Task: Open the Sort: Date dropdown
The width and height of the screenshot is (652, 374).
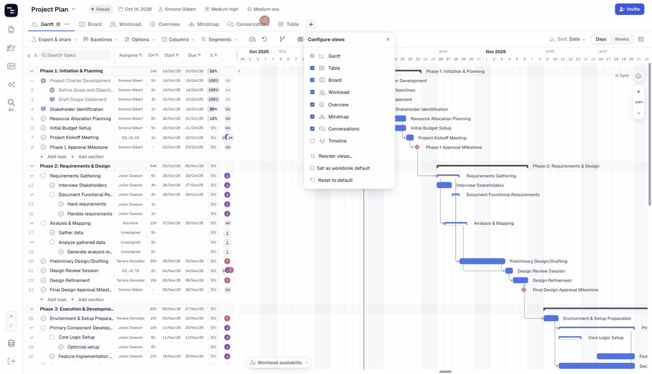Action: click(568, 39)
